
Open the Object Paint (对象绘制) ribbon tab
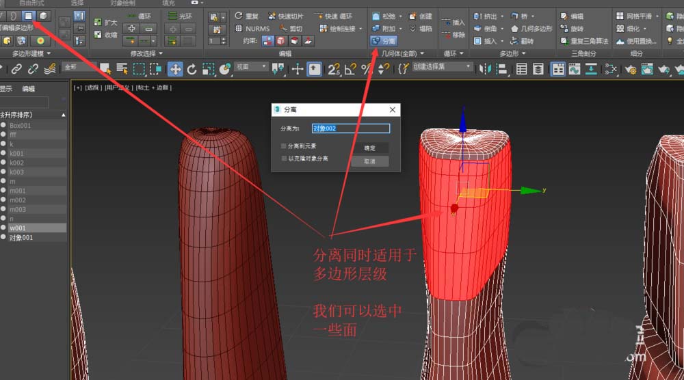pos(122,3)
